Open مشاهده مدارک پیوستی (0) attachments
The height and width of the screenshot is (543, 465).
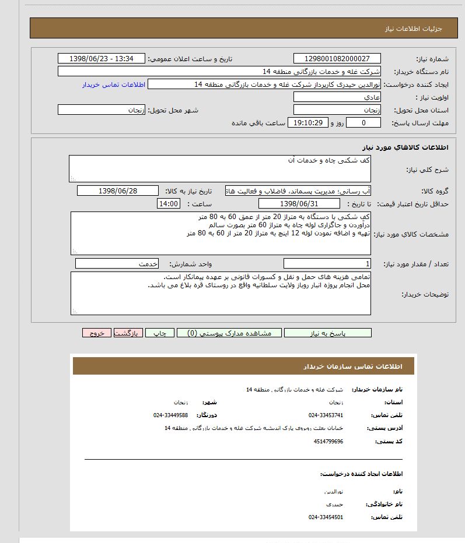pyautogui.click(x=229, y=333)
